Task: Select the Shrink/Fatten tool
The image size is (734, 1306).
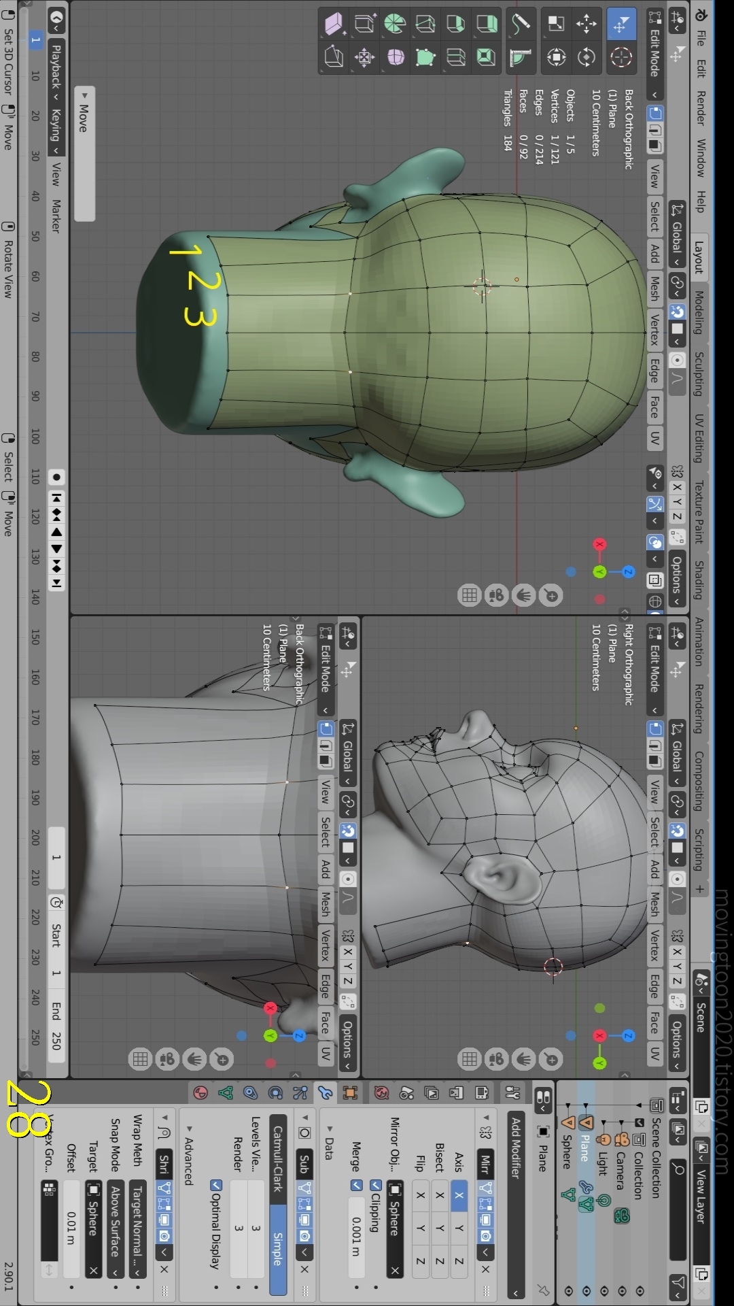Action: tap(364, 56)
